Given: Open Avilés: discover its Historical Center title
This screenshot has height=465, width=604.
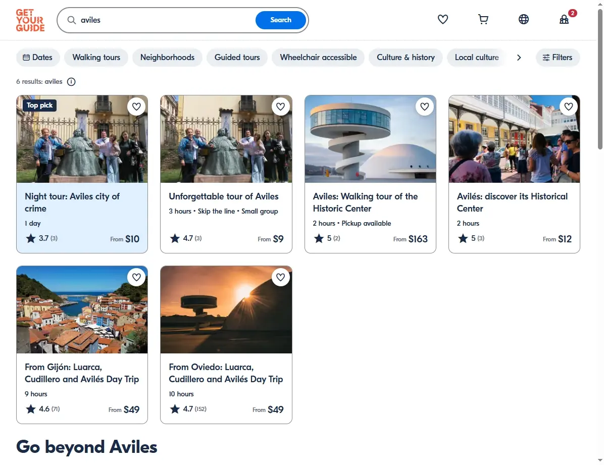Looking at the screenshot, I should 512,202.
